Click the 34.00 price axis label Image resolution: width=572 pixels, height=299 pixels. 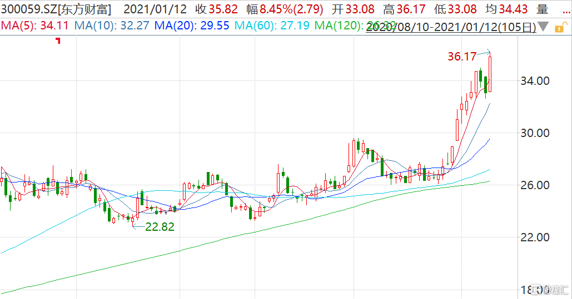535,81
